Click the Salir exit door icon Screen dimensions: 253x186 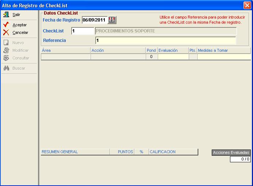click(6, 15)
